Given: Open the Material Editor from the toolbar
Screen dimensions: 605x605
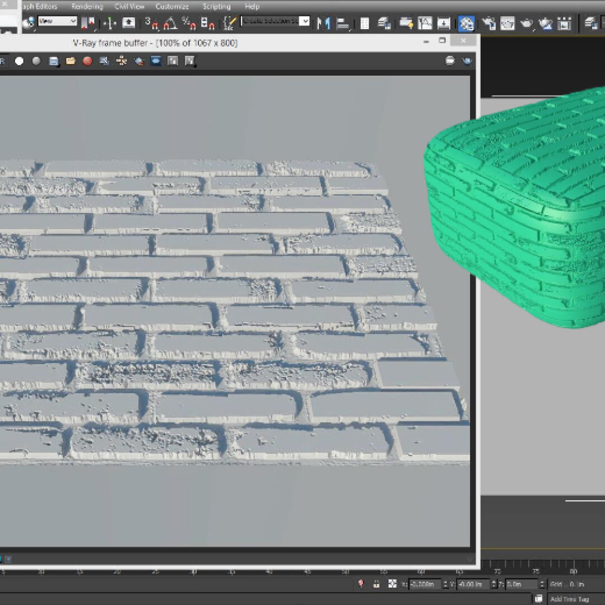Looking at the screenshot, I should [466, 23].
